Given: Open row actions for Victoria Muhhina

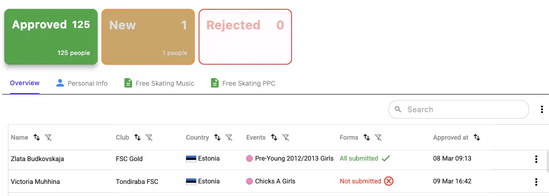Looking at the screenshot, I should tap(536, 182).
